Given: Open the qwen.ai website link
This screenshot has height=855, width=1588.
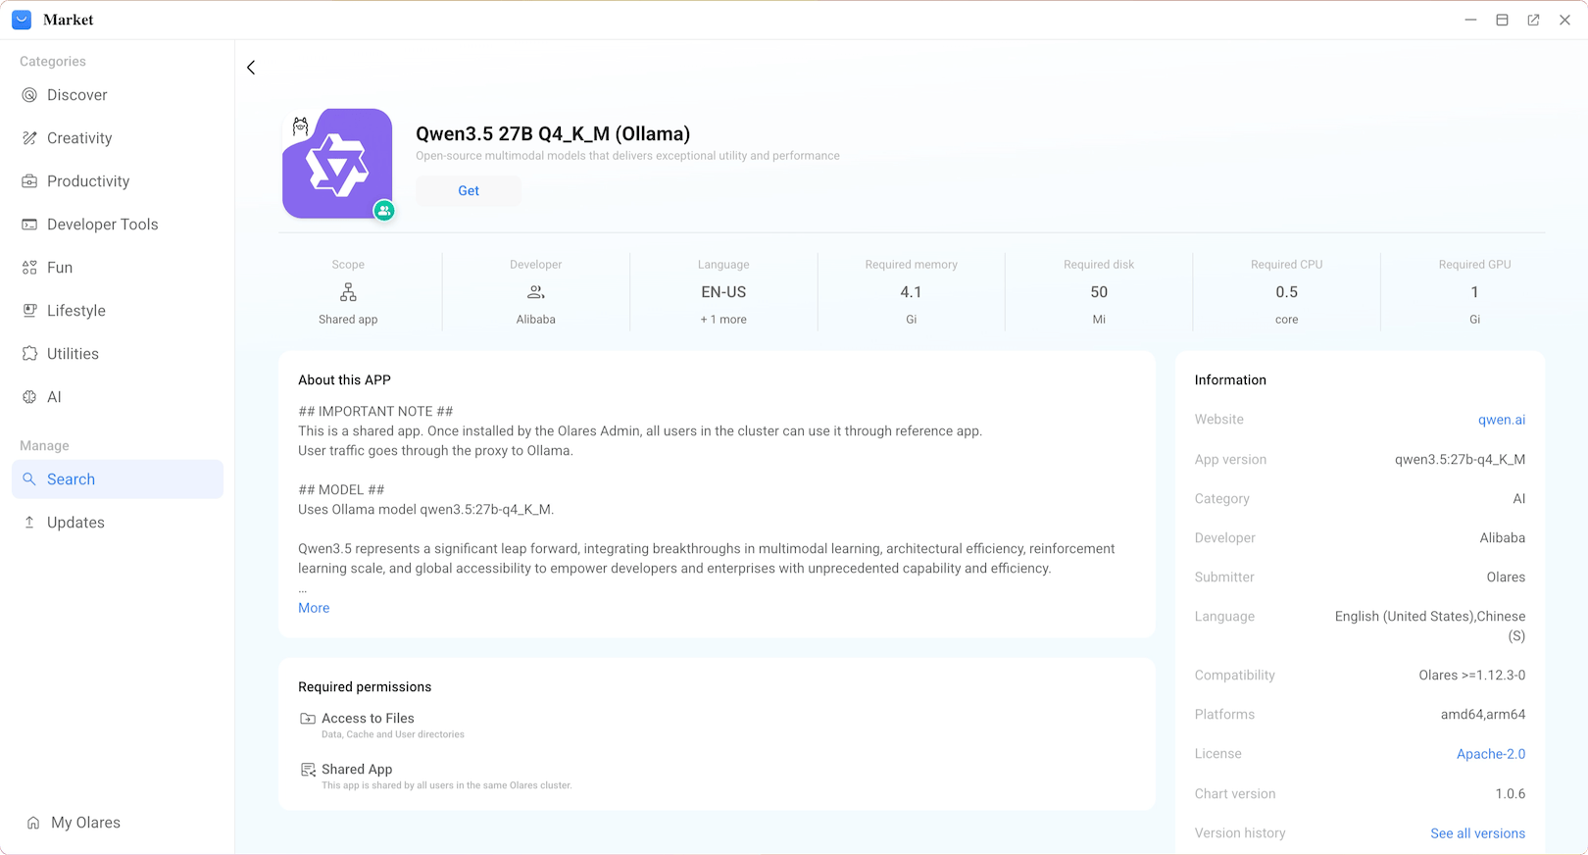Looking at the screenshot, I should (1501, 420).
